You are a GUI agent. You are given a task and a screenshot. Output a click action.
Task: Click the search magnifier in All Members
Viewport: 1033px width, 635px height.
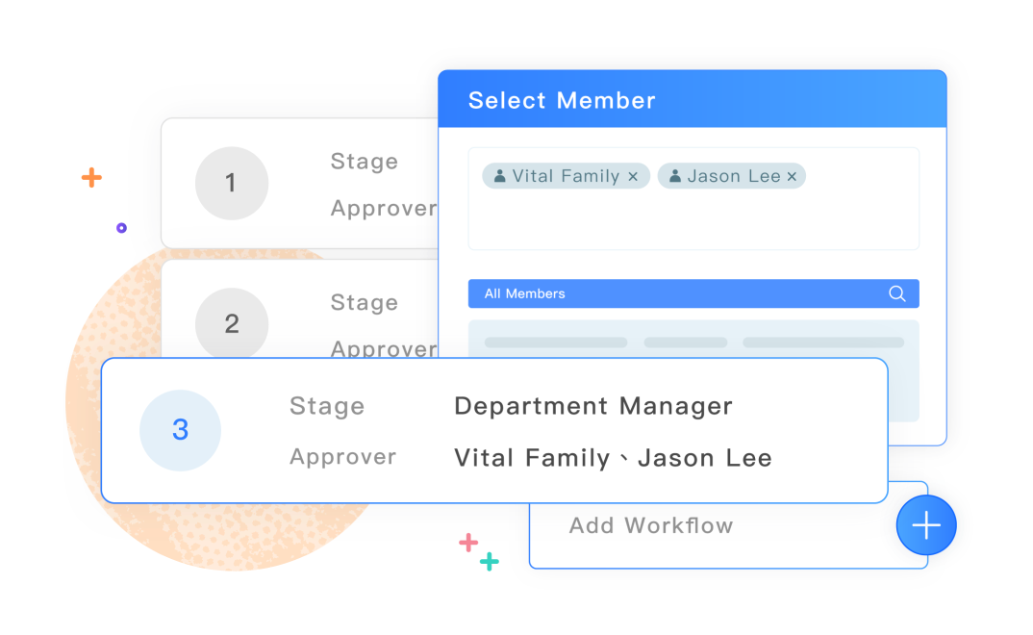pos(896,293)
